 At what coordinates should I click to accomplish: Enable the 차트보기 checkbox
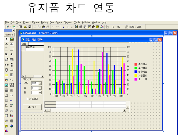coord(27,99)
